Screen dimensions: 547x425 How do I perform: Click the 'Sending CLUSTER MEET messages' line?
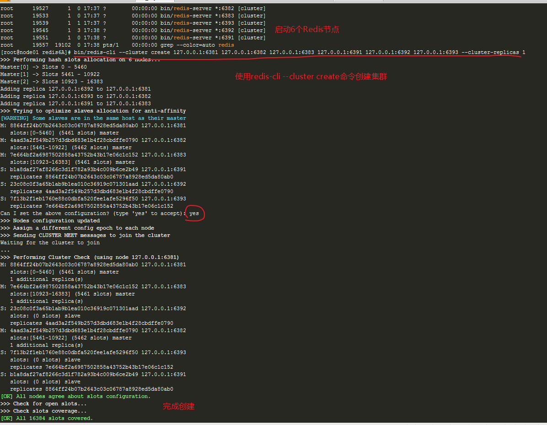click(x=86, y=235)
